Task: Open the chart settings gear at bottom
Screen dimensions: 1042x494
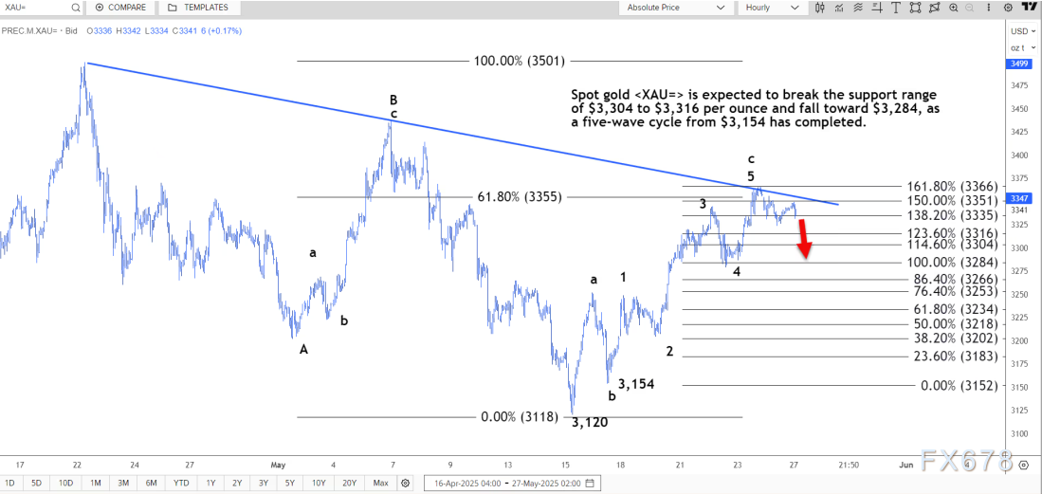Action: click(405, 483)
